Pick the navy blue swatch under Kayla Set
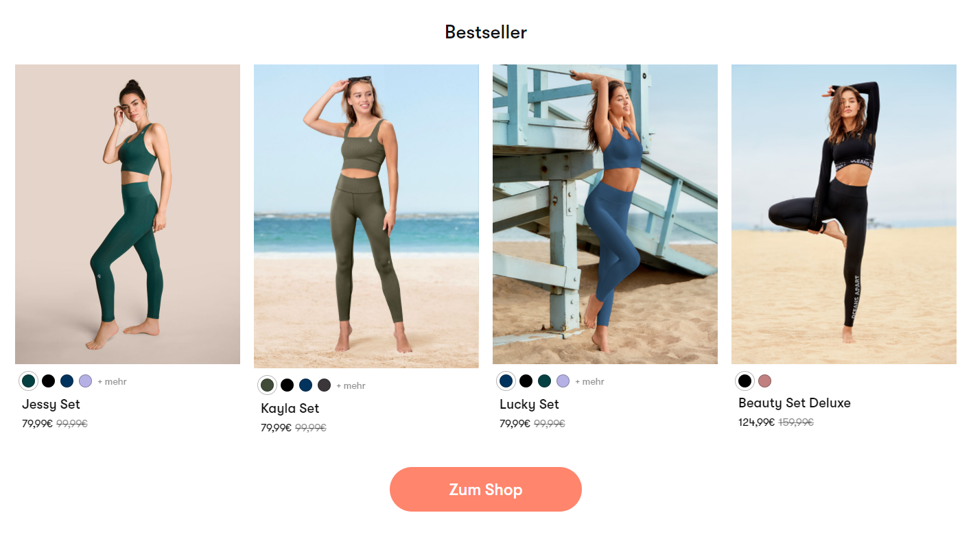The height and width of the screenshot is (550, 973). (x=305, y=385)
